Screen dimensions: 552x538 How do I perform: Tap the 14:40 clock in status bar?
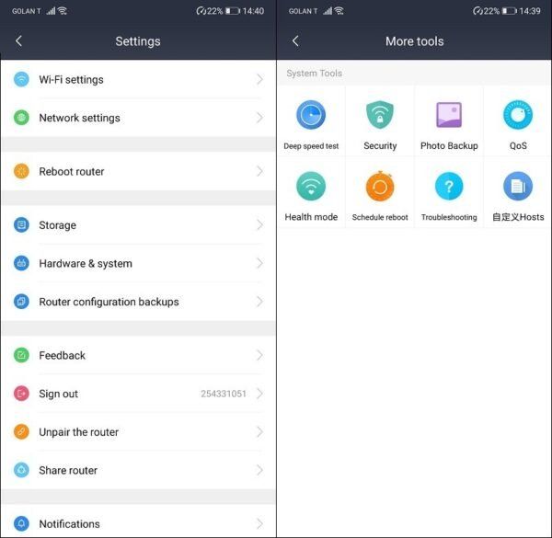pyautogui.click(x=253, y=11)
